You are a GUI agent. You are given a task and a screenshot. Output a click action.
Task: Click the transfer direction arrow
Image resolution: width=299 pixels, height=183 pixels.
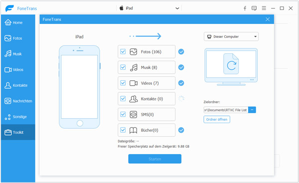[x=146, y=36]
